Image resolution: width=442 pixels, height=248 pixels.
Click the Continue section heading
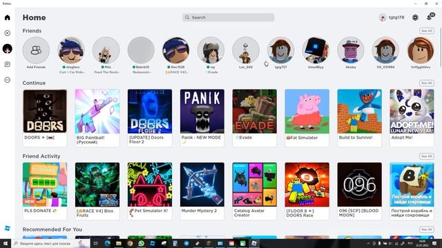(x=34, y=83)
